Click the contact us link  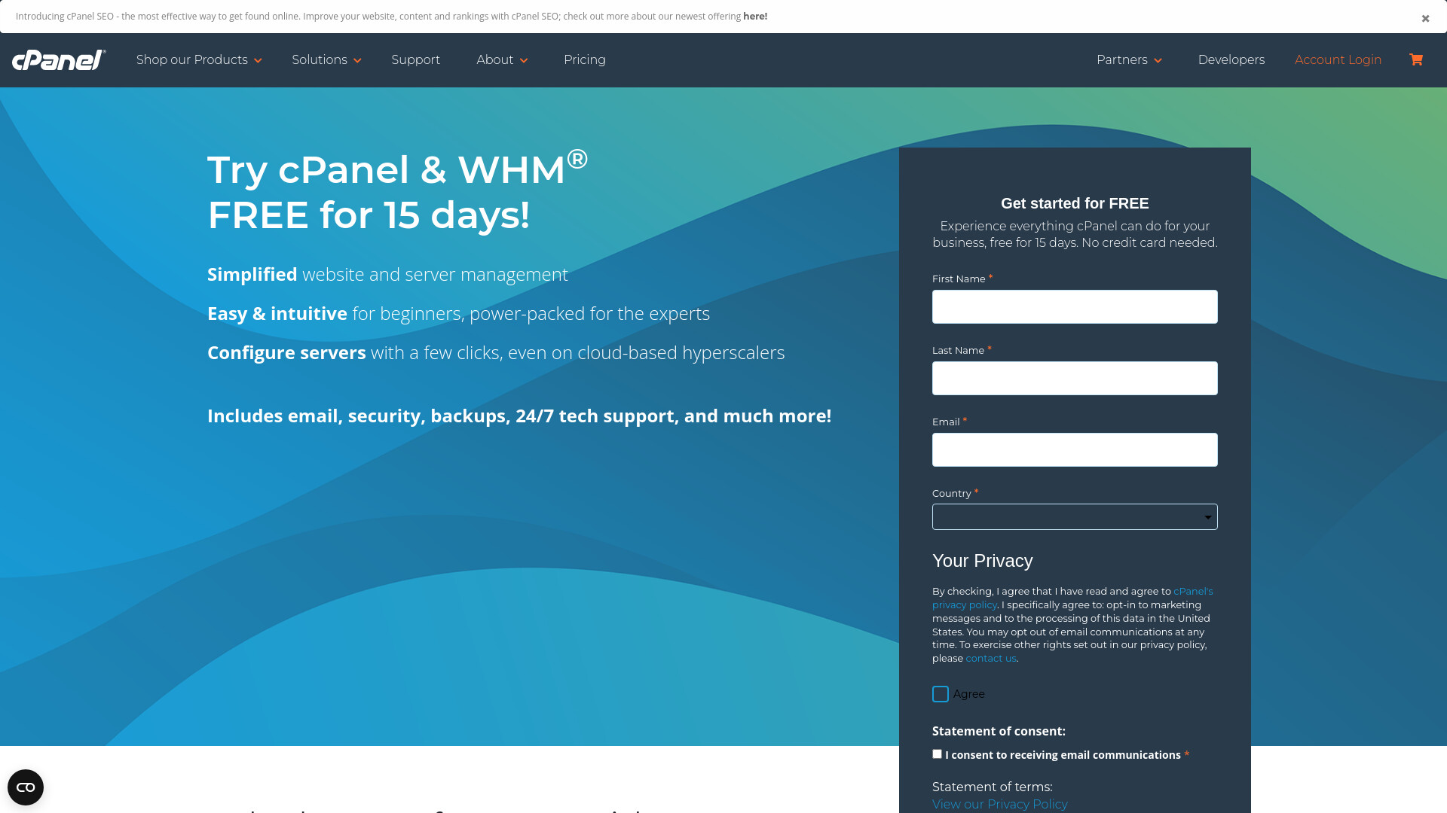point(990,658)
